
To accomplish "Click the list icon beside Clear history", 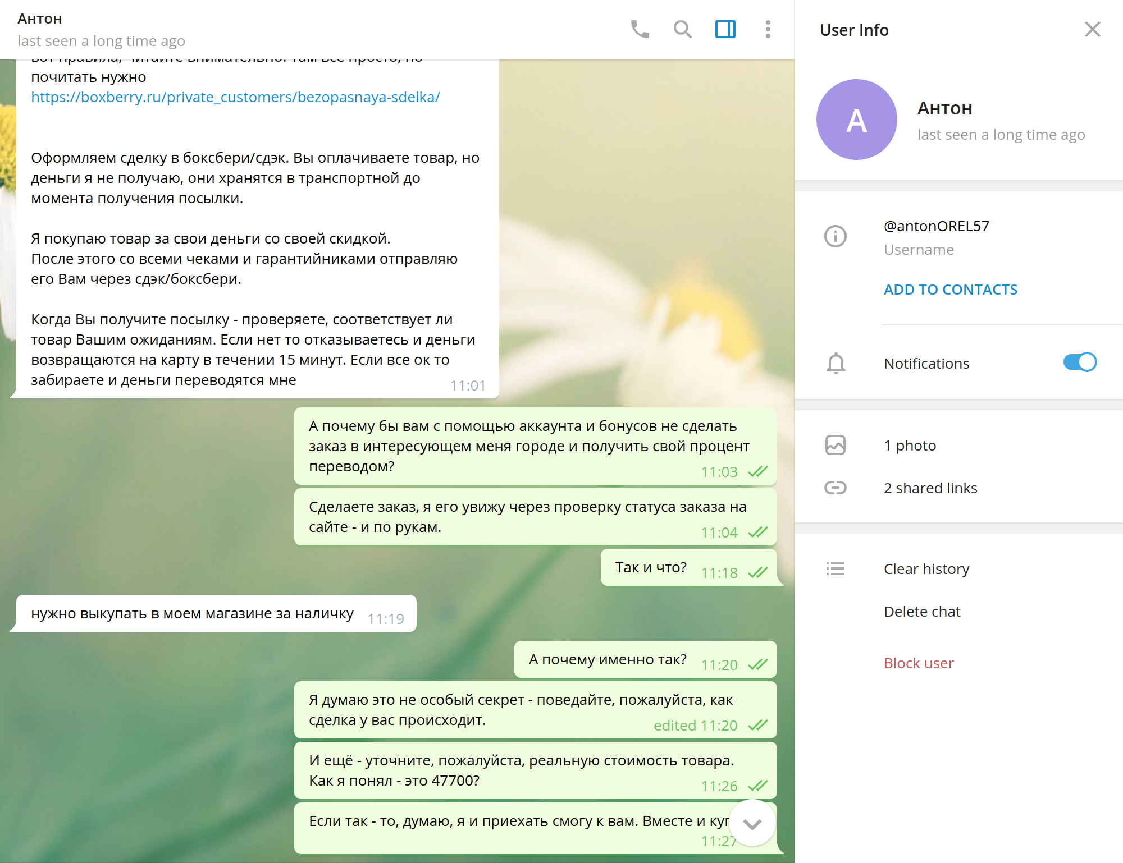I will point(835,568).
